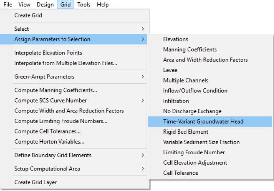Select Create Grid Layer
Screen dimensions: 274x191
(35, 182)
